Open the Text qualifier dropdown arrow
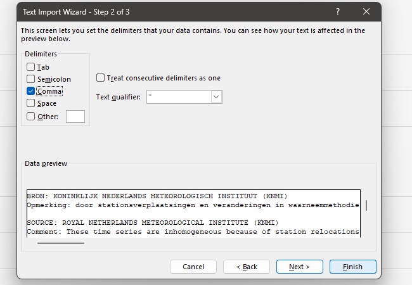This screenshot has width=412, height=285. click(216, 97)
